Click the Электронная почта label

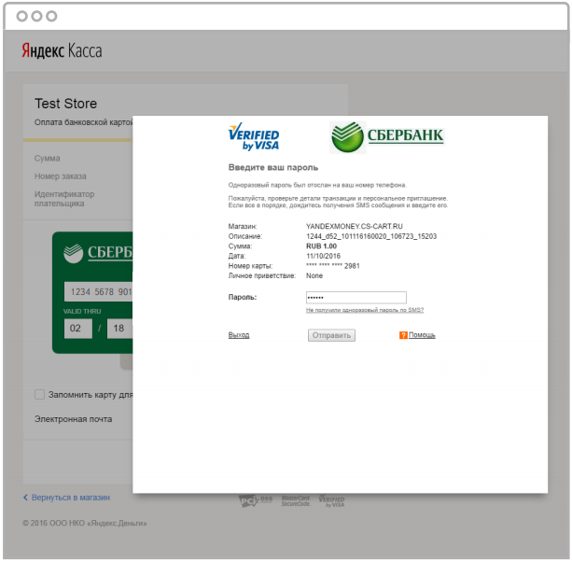coord(73,419)
